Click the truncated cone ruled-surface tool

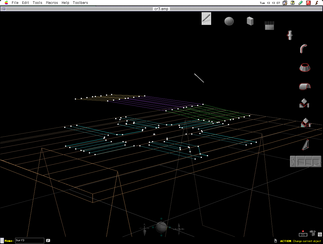[305, 68]
